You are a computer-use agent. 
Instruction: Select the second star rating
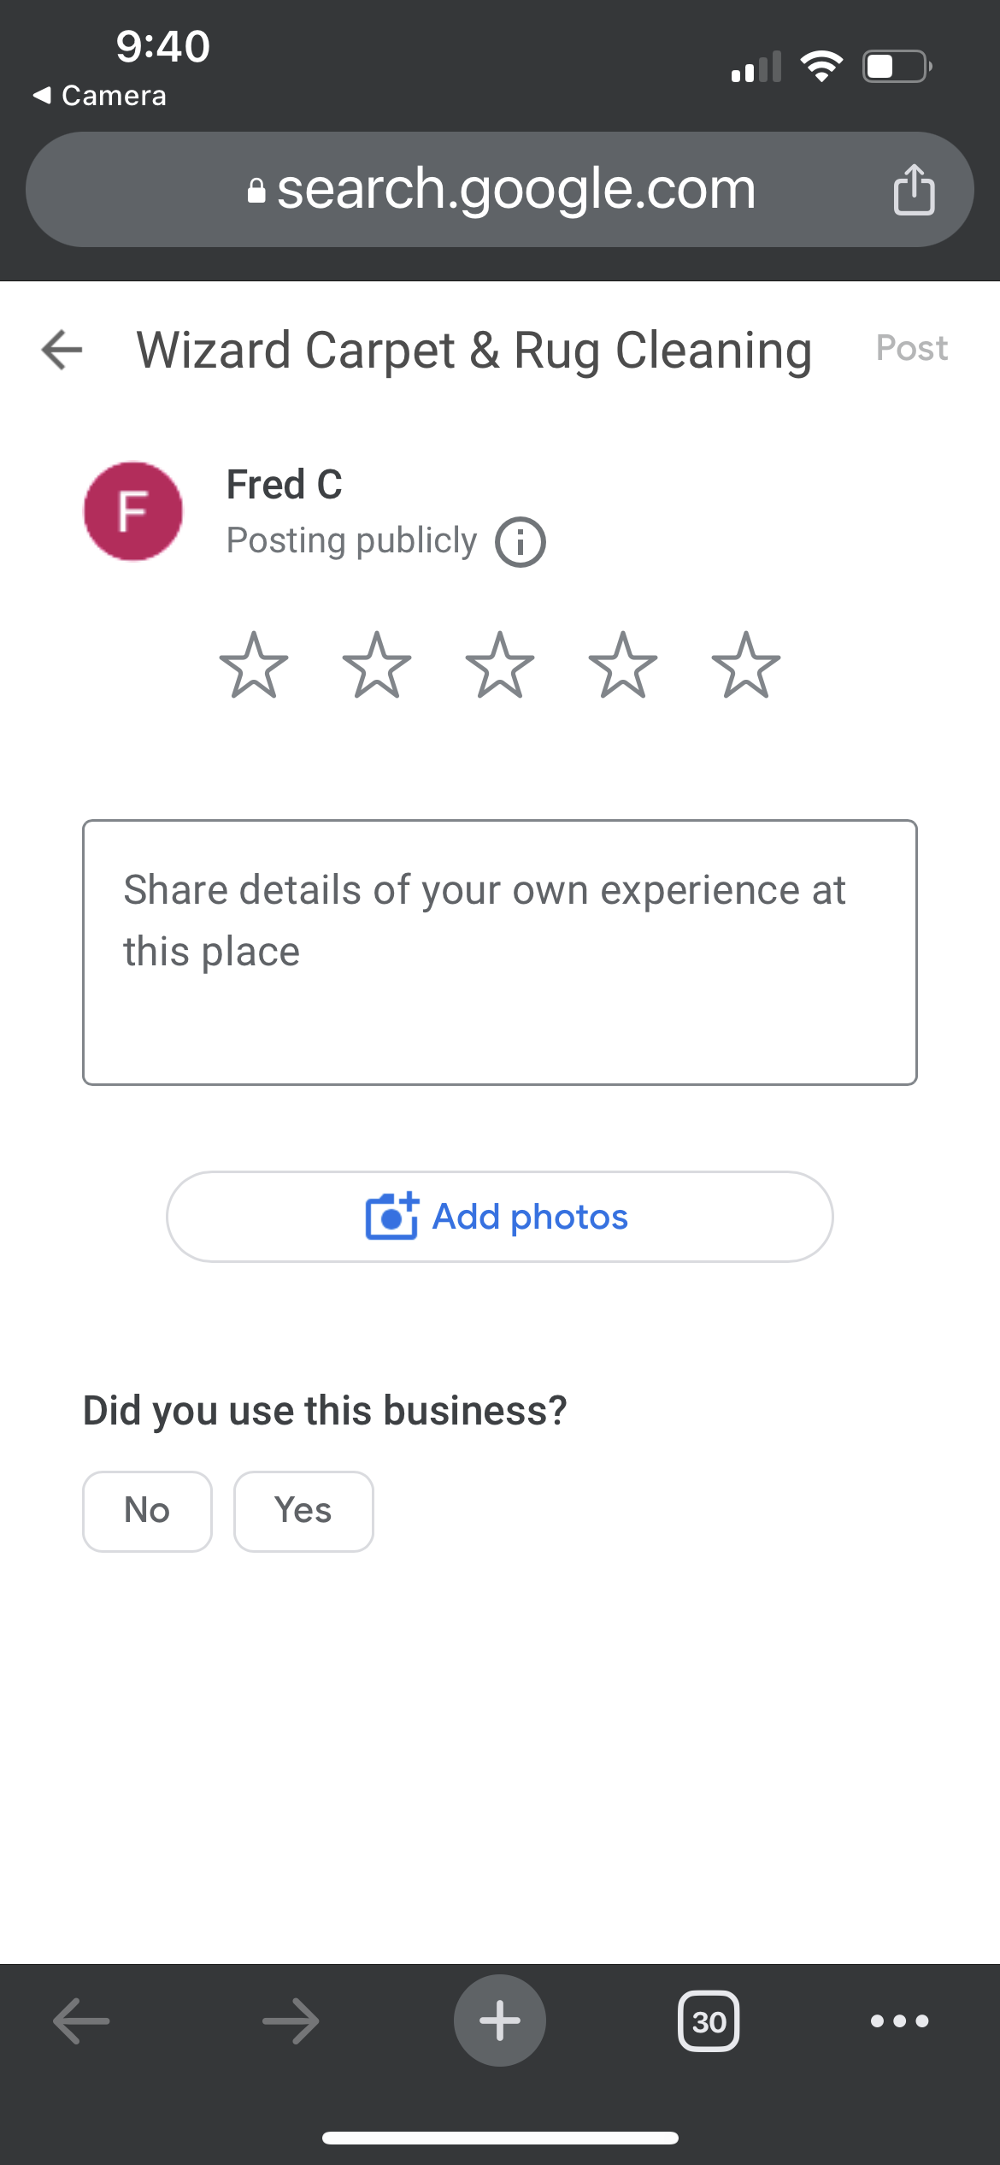pyautogui.click(x=377, y=665)
